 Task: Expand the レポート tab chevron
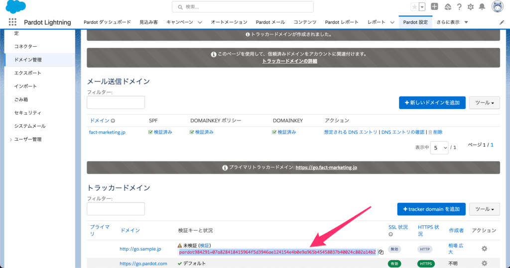pos(392,22)
